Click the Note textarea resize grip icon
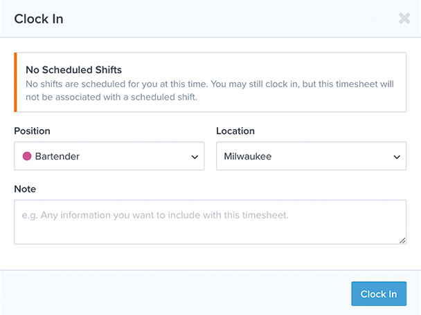421x315 pixels. 402,240
